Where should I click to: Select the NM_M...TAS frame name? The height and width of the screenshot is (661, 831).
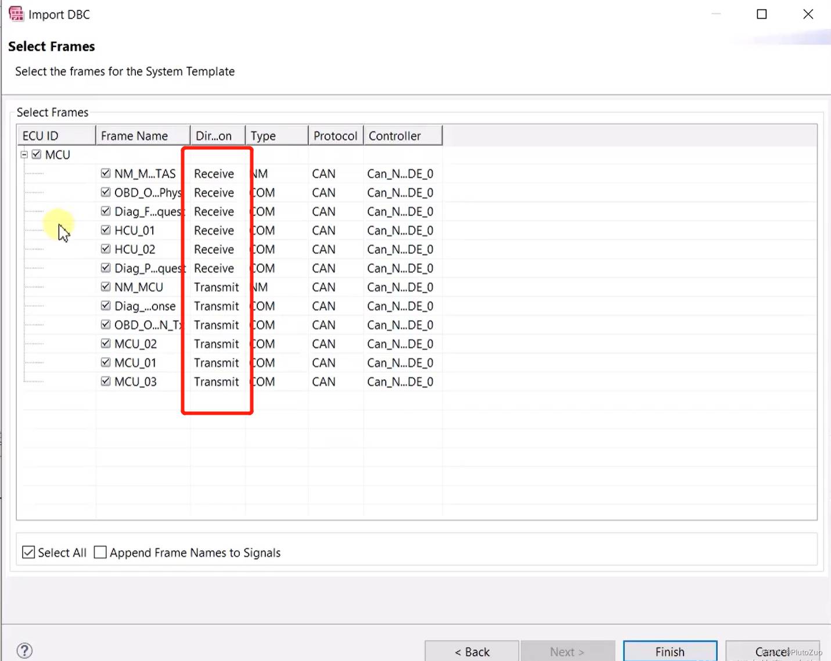145,174
